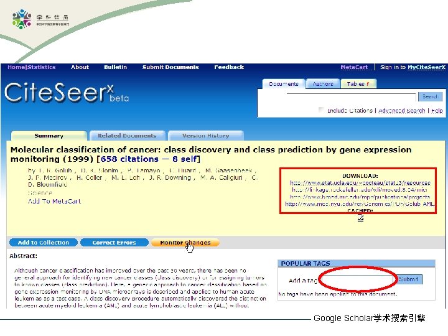
Task: Click the CiteSeerX beta logo
Action: pyautogui.click(x=67, y=92)
